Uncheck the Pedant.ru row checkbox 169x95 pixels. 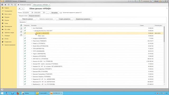point(25,43)
